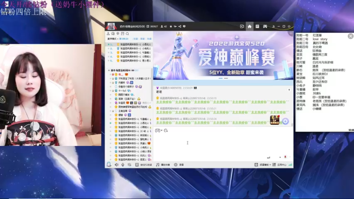Send the message with the enter arrow button

(x=269, y=157)
